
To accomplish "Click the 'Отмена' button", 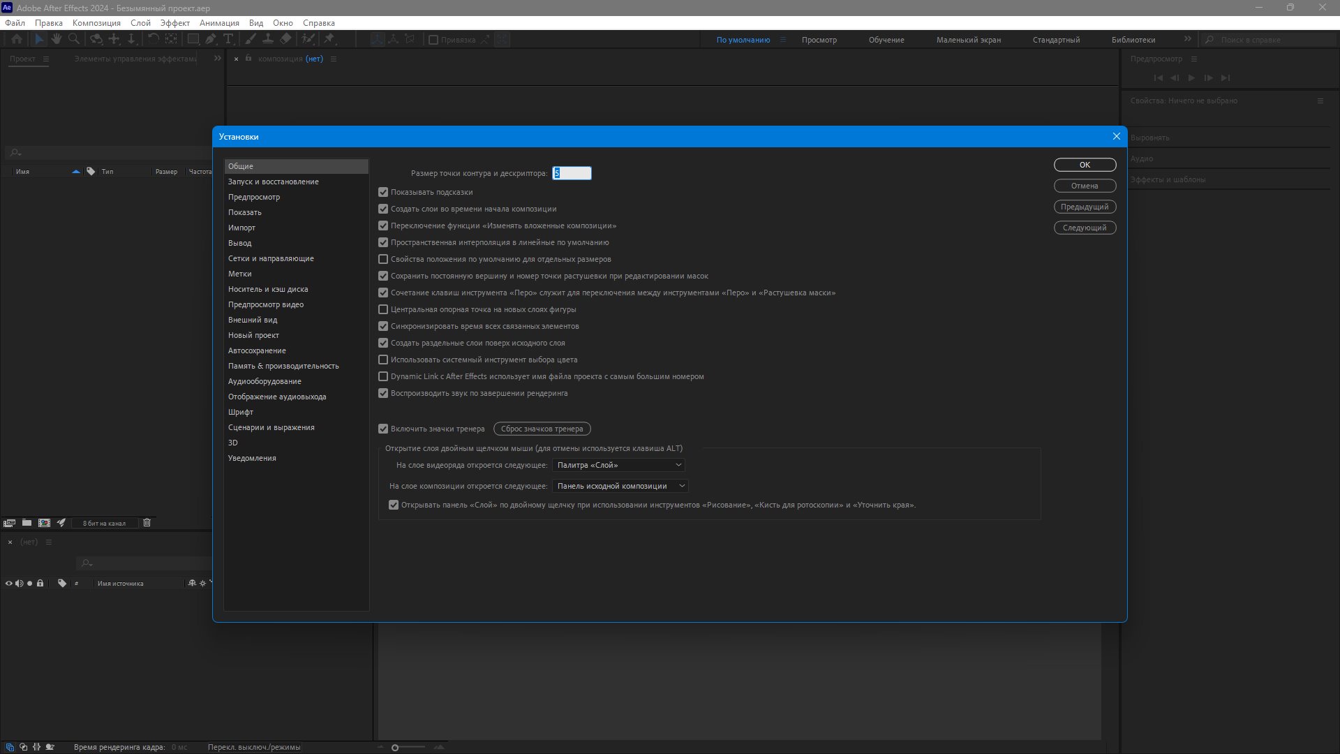I will pyautogui.click(x=1085, y=186).
